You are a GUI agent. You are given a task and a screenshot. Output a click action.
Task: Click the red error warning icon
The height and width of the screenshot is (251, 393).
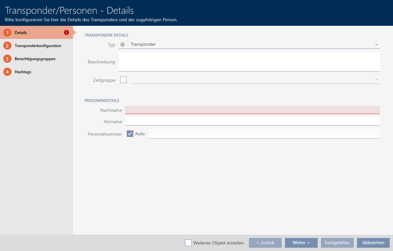[x=66, y=33]
